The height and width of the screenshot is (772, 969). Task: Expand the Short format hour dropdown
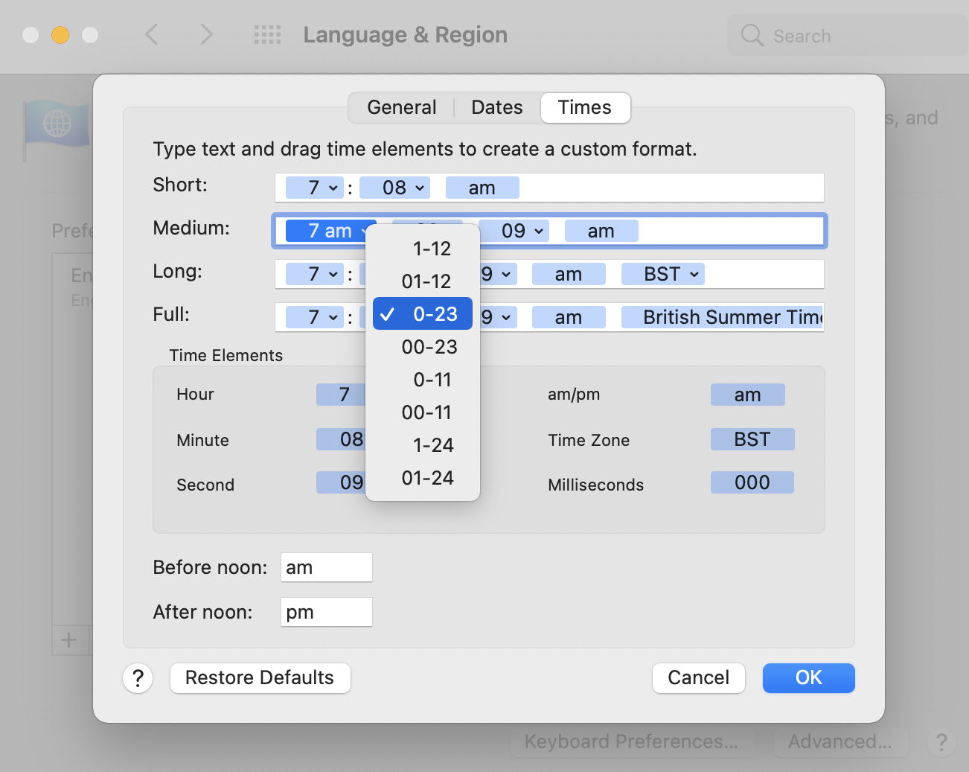tap(316, 188)
